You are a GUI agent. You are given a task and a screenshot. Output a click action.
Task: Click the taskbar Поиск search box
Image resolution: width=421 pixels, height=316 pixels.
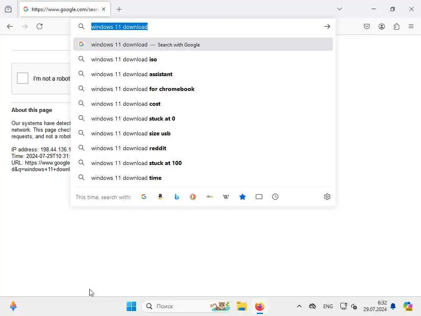[x=187, y=306]
